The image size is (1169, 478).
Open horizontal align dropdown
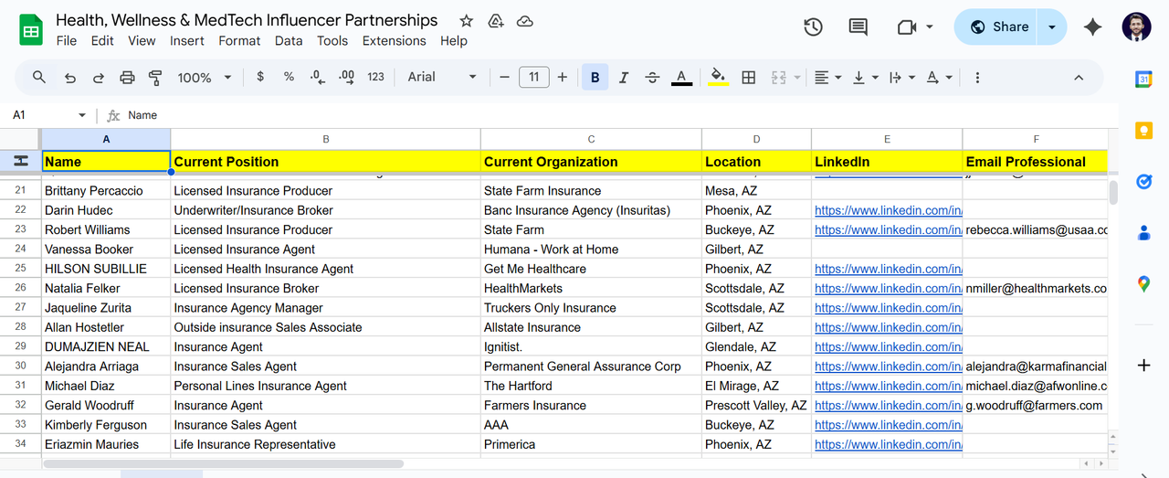827,78
